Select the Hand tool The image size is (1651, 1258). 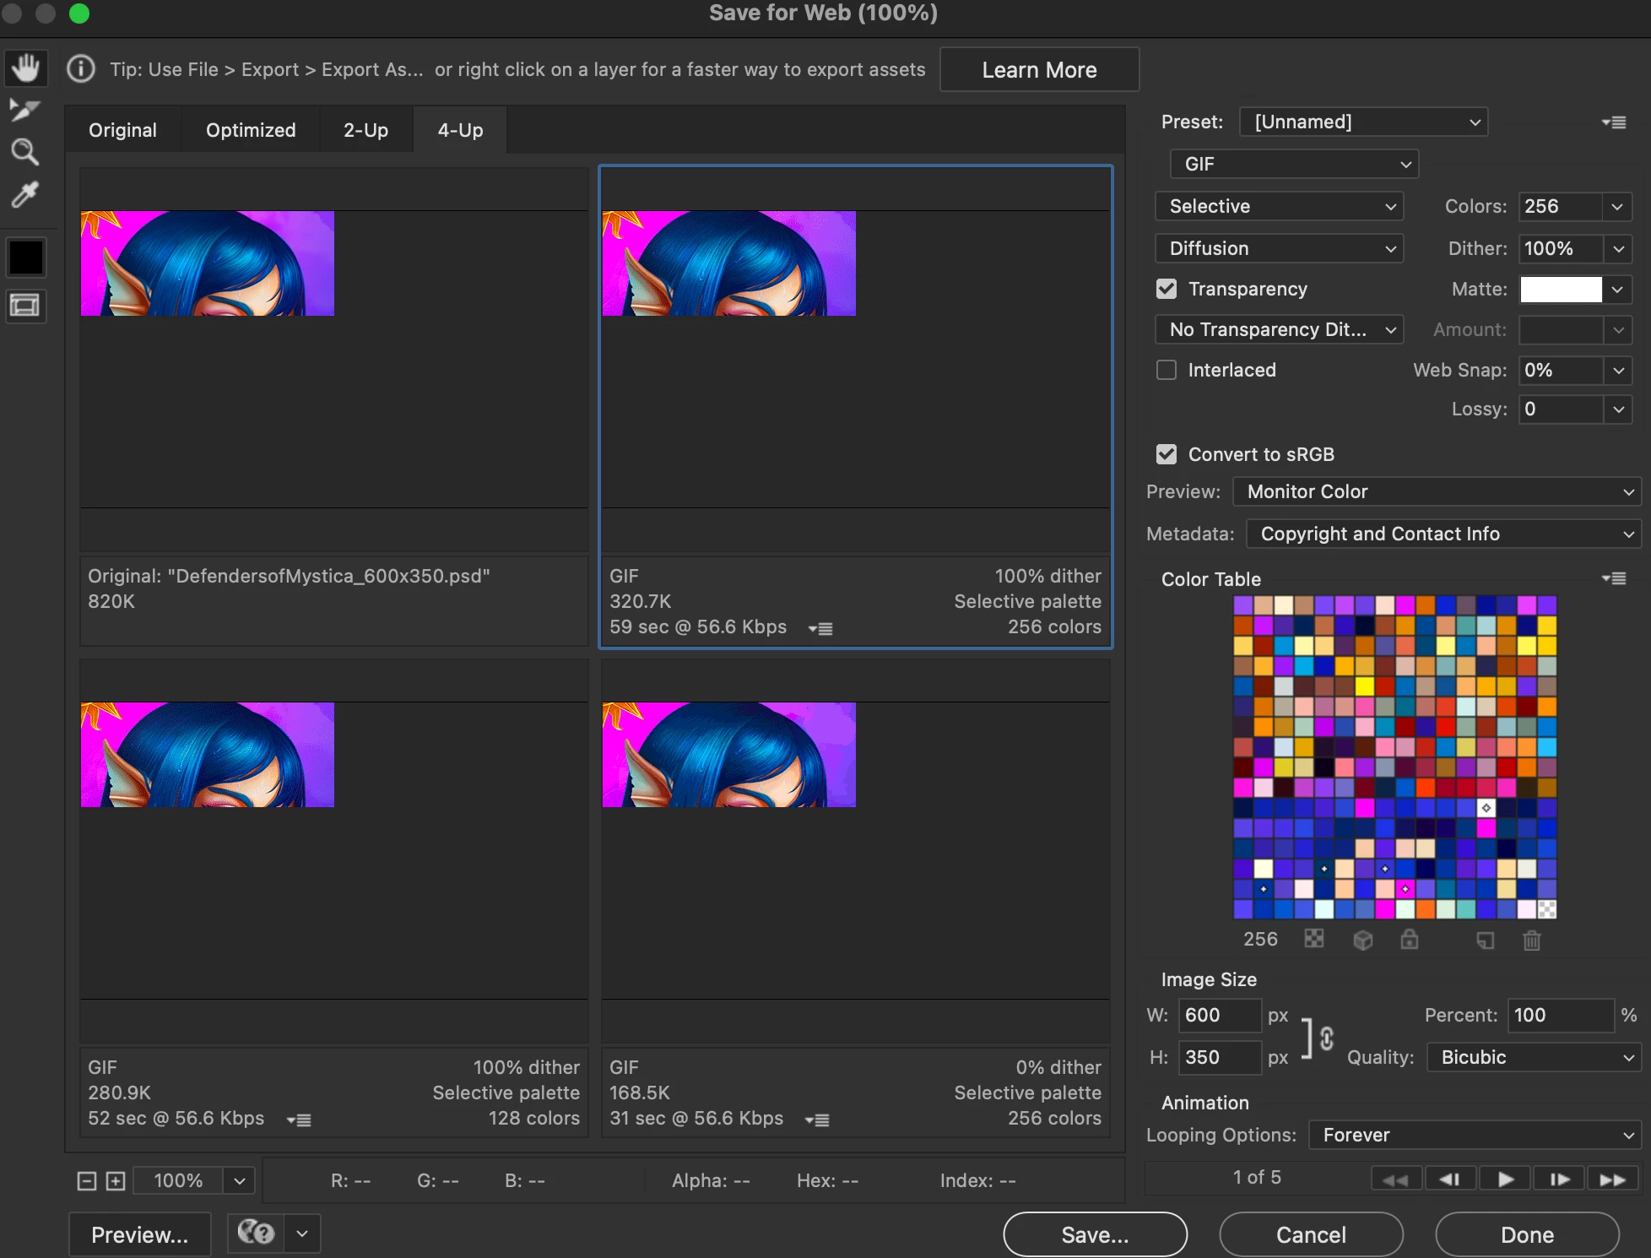25,68
